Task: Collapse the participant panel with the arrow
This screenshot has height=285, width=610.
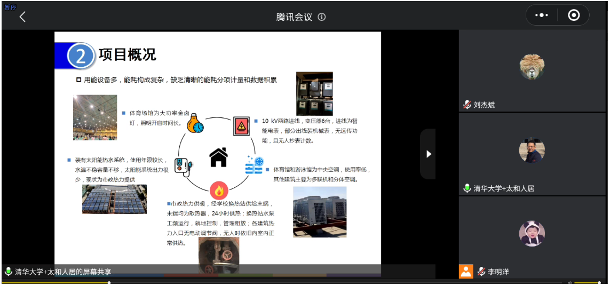Action: 427,154
